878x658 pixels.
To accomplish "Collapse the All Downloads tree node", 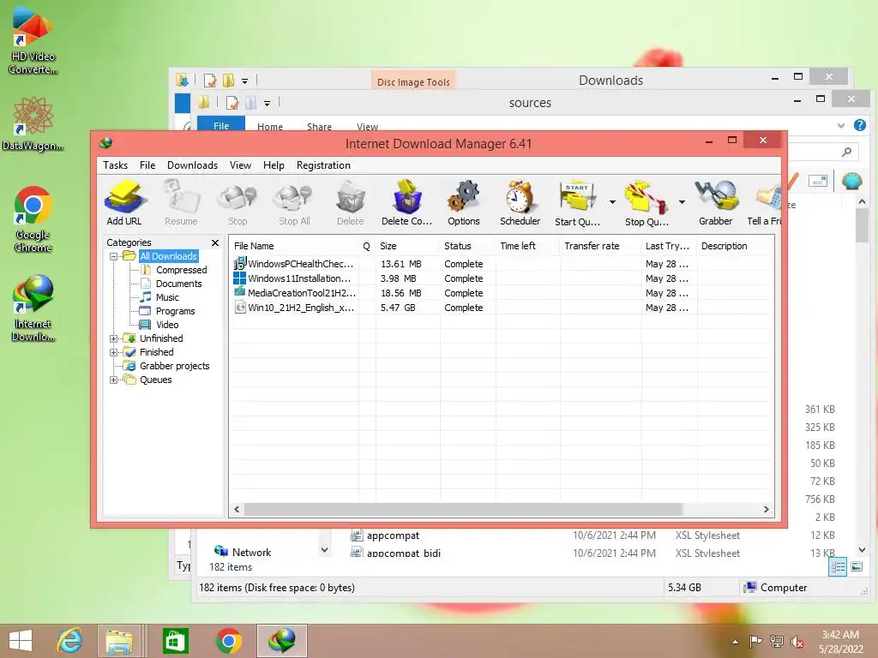I will pyautogui.click(x=114, y=256).
